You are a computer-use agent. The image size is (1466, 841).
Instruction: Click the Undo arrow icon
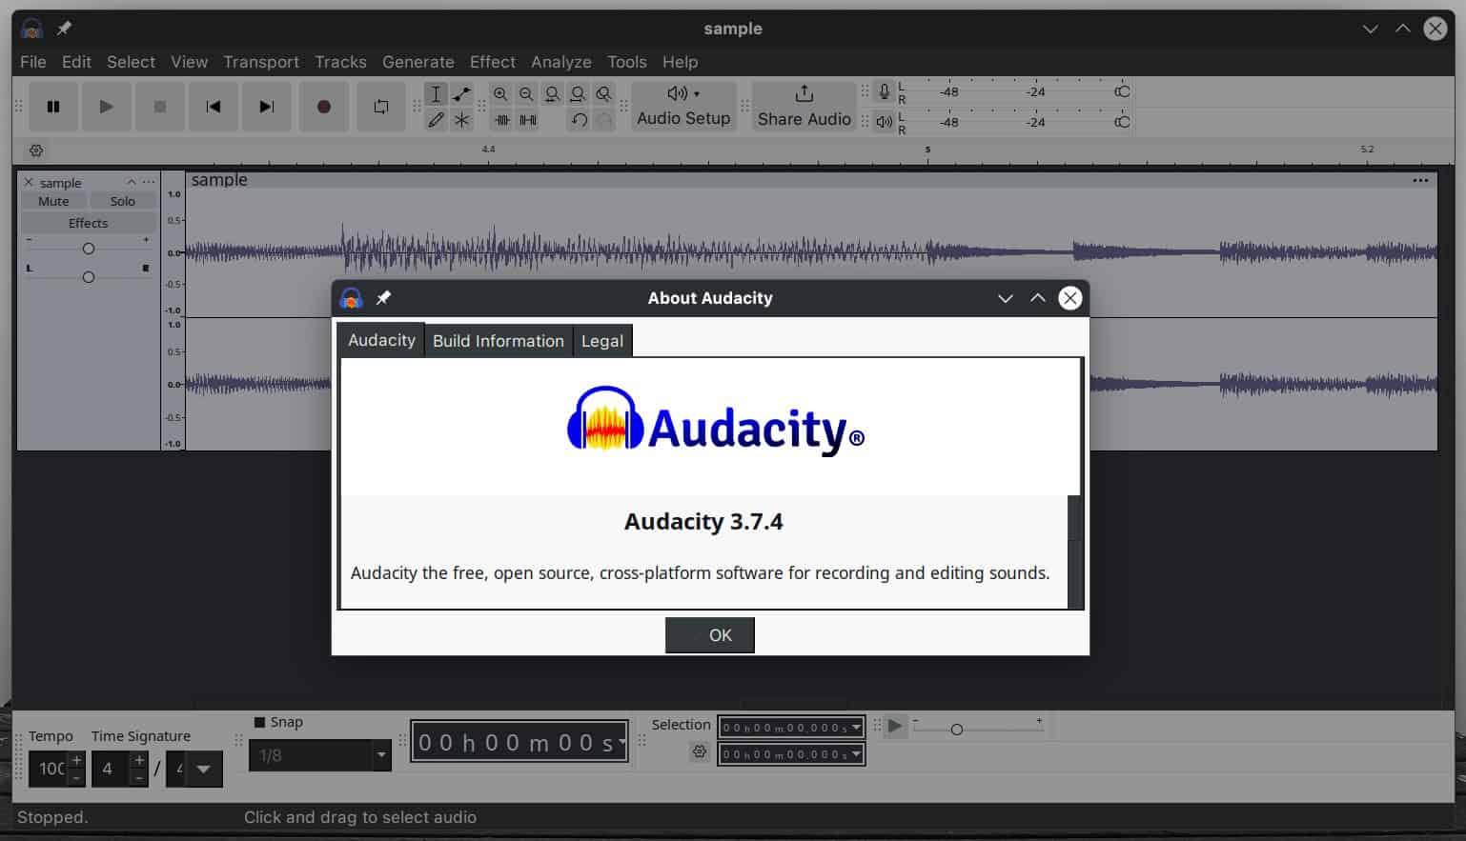(x=580, y=120)
